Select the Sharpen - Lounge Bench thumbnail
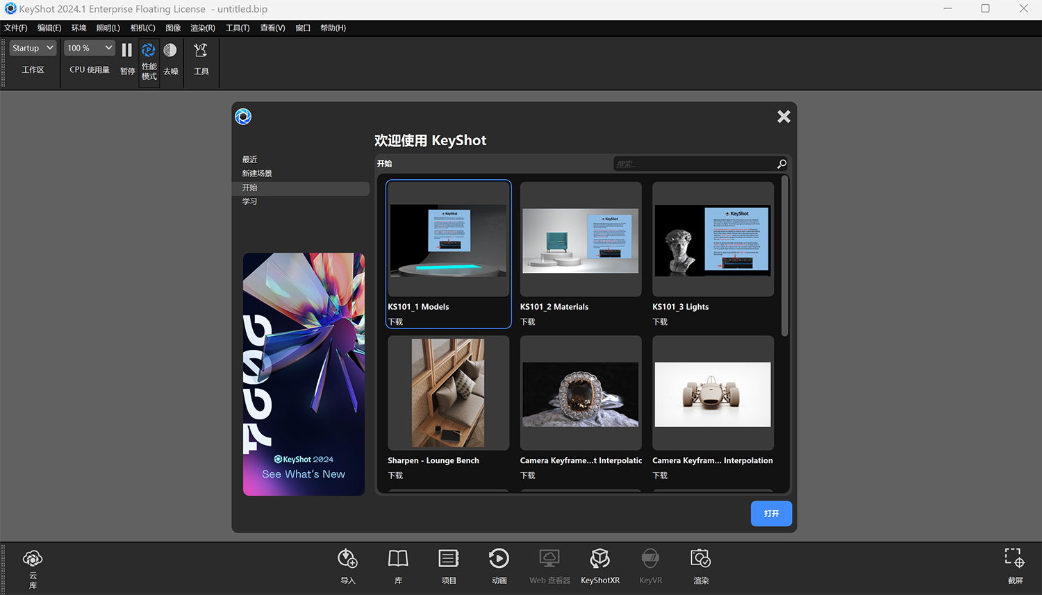Image resolution: width=1042 pixels, height=595 pixels. 449,393
